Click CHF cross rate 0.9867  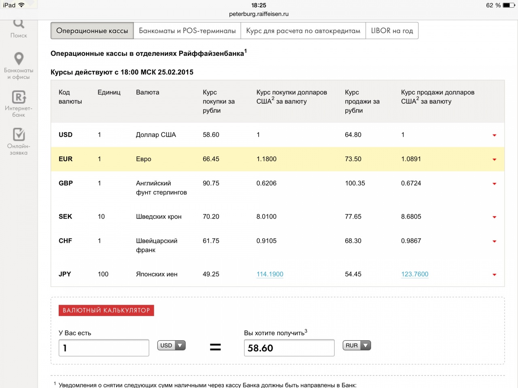point(411,241)
